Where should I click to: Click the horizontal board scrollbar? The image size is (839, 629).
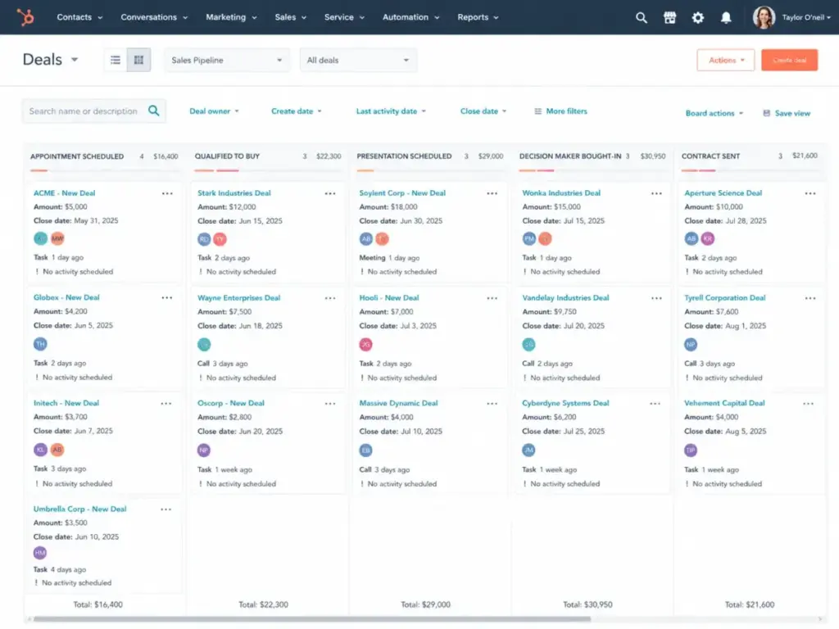(x=312, y=619)
